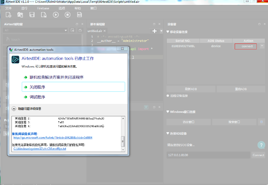Open the 窗口 menu
This screenshot has height=185, width=268.
[x=93, y=8]
